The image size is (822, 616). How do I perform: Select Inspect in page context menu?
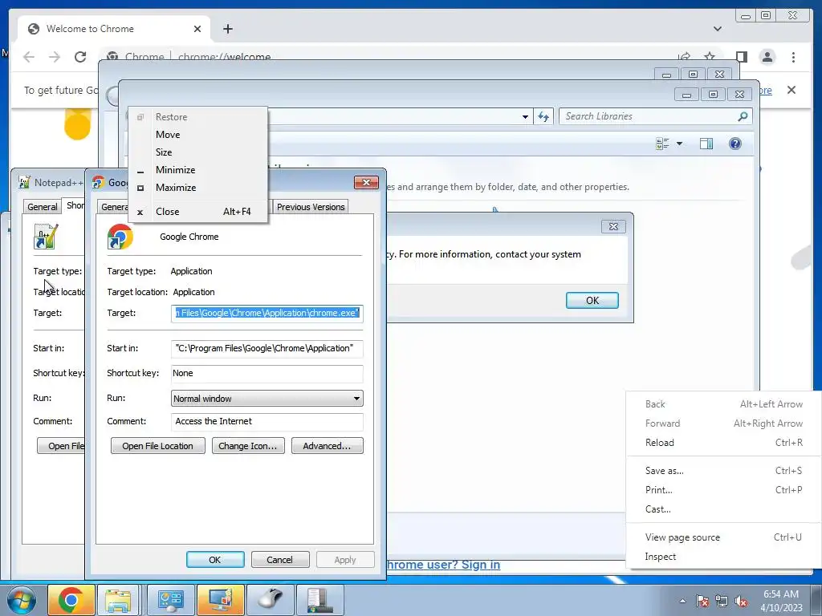[723, 557]
